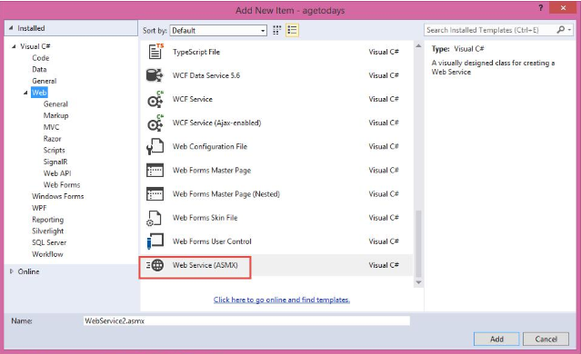Select the Razor category
The height and width of the screenshot is (354, 581).
pyautogui.click(x=52, y=139)
